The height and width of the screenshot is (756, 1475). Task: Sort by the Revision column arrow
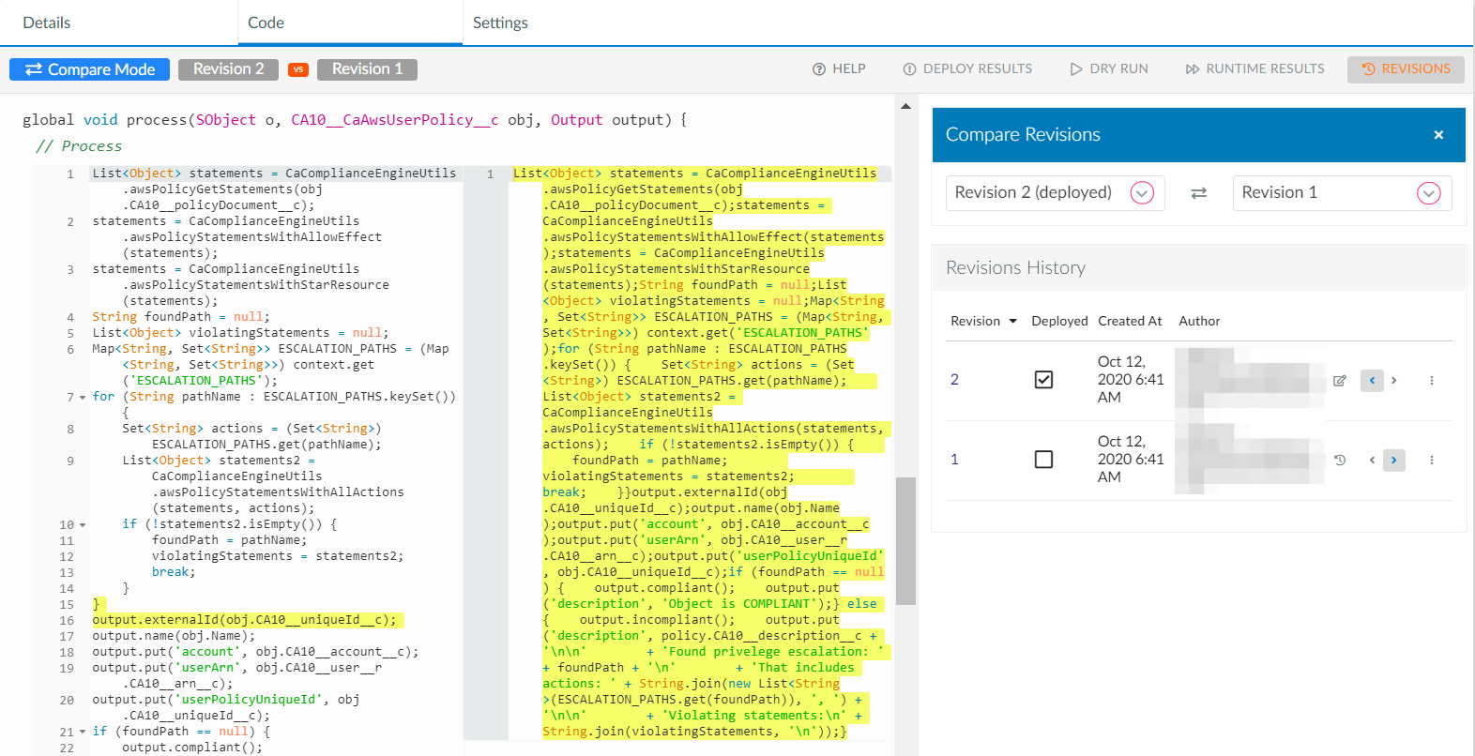(x=1012, y=321)
